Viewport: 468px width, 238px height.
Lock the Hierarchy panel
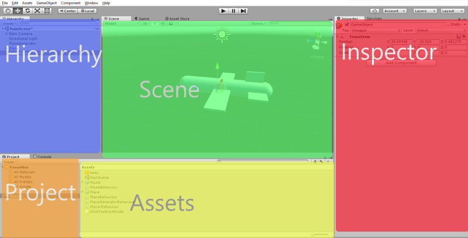[92, 19]
